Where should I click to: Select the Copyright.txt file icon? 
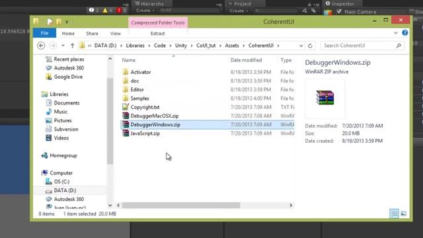[x=126, y=107]
